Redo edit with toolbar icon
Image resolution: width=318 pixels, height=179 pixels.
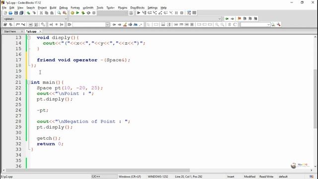34,13
